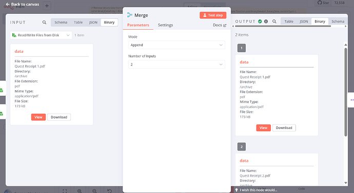Click the Test step button
The image size is (354, 193).
click(x=213, y=15)
